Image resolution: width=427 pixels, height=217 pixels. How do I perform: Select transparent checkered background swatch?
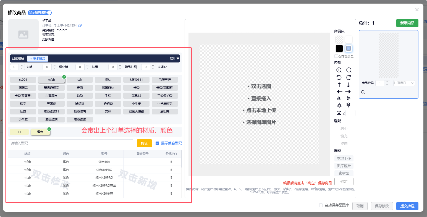click(x=339, y=40)
